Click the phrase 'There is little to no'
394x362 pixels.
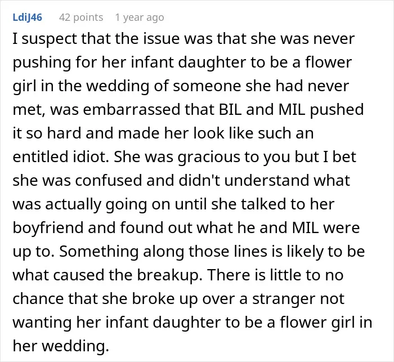(275, 275)
